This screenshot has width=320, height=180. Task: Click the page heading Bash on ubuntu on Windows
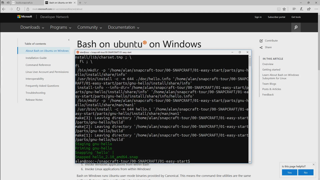[x=139, y=44]
